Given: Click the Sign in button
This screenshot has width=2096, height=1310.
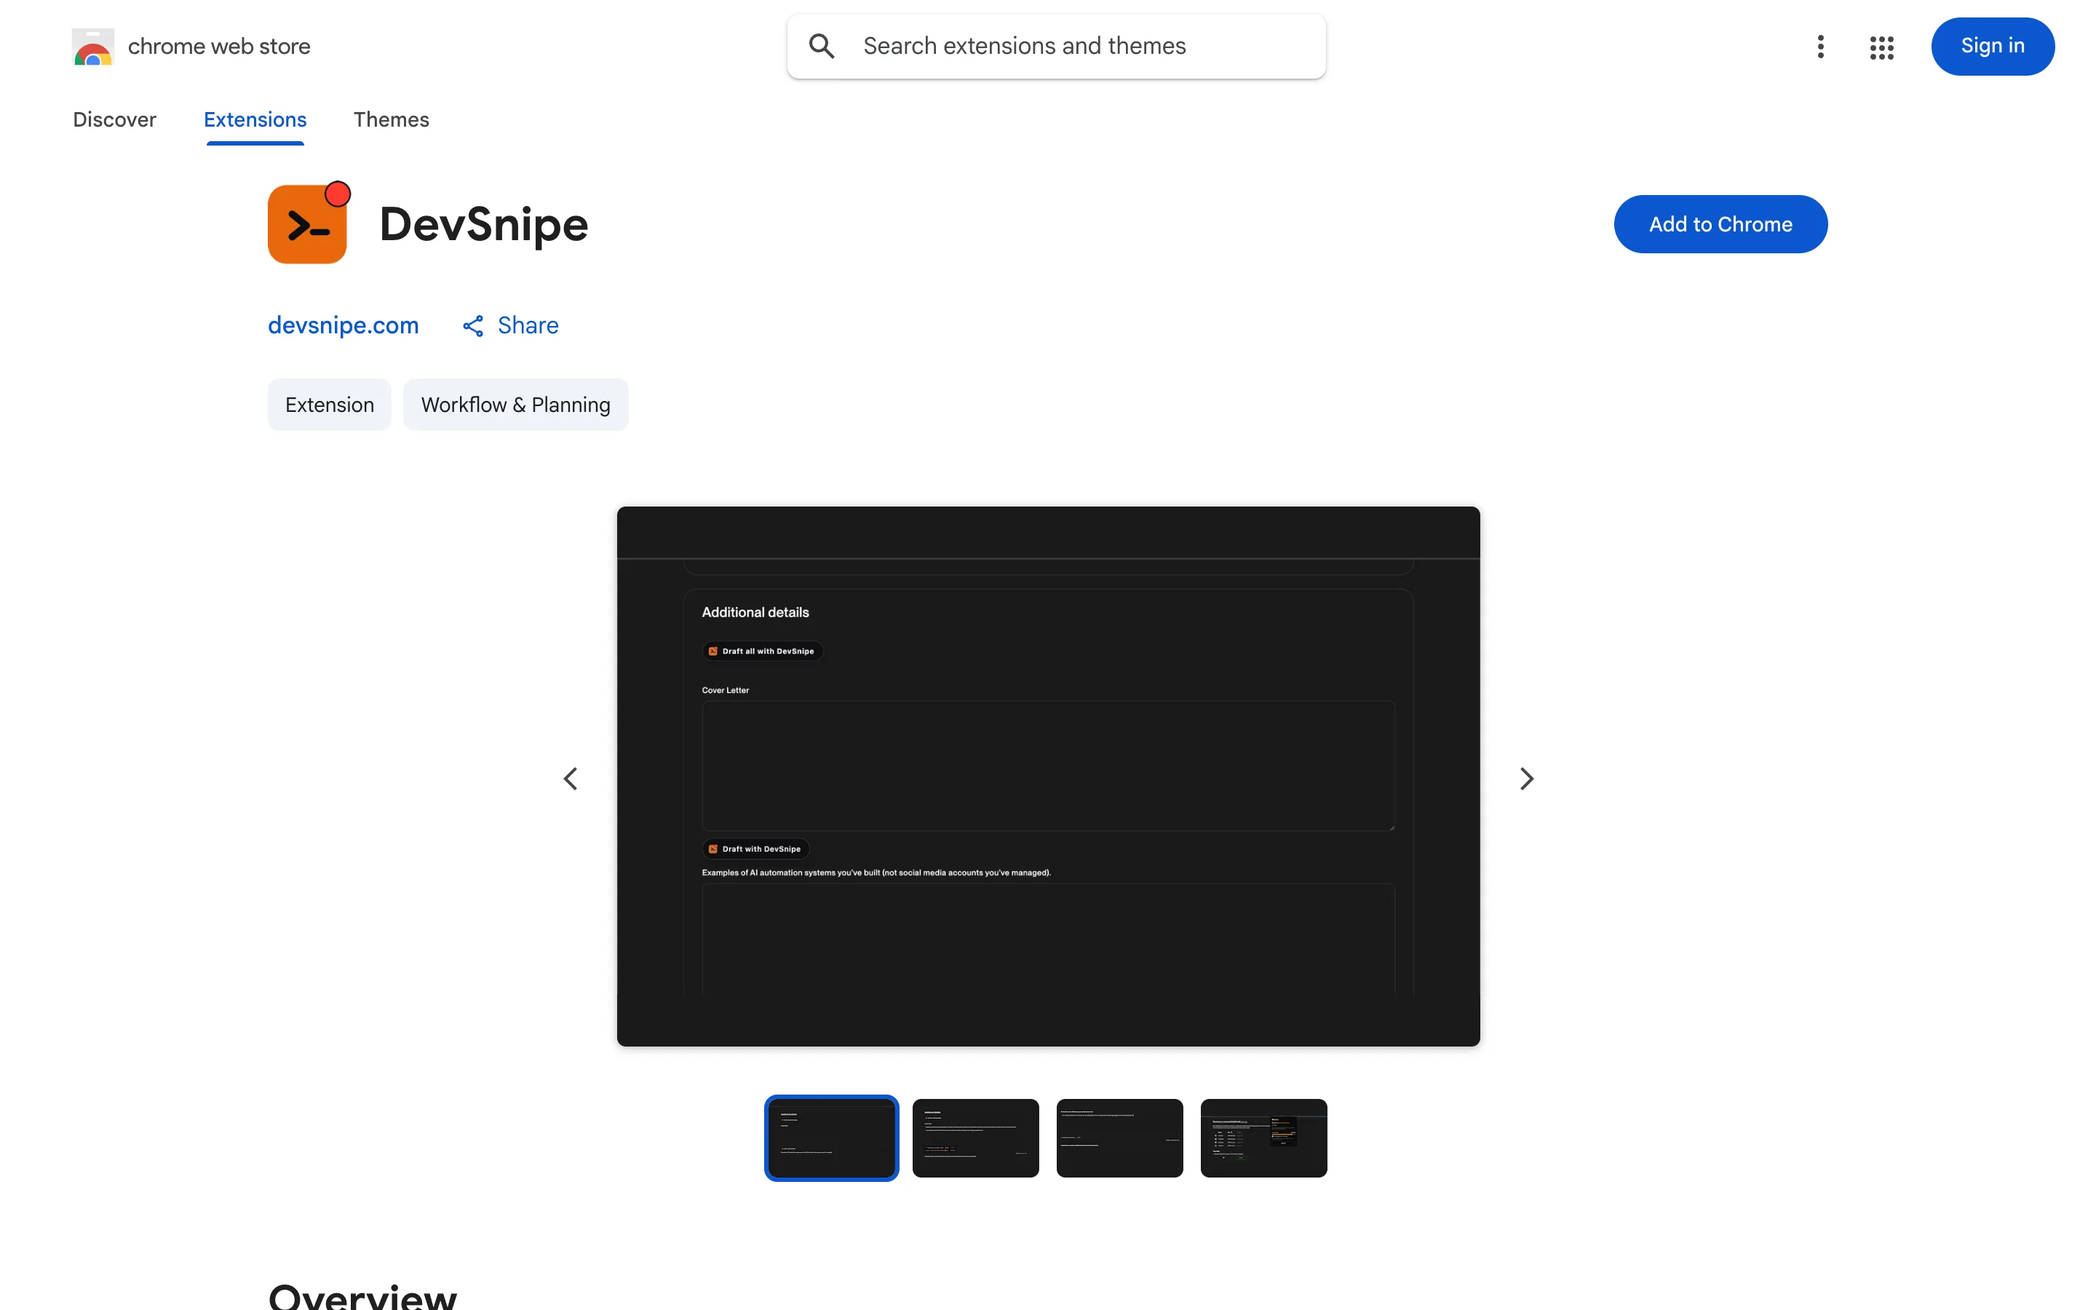Looking at the screenshot, I should coord(1992,47).
